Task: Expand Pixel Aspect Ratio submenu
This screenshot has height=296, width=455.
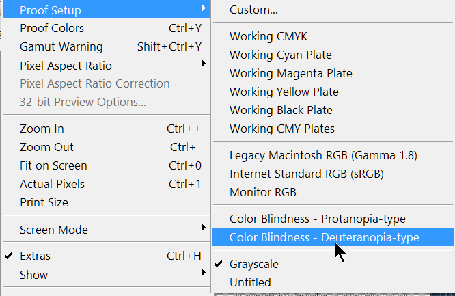Action: [x=66, y=66]
